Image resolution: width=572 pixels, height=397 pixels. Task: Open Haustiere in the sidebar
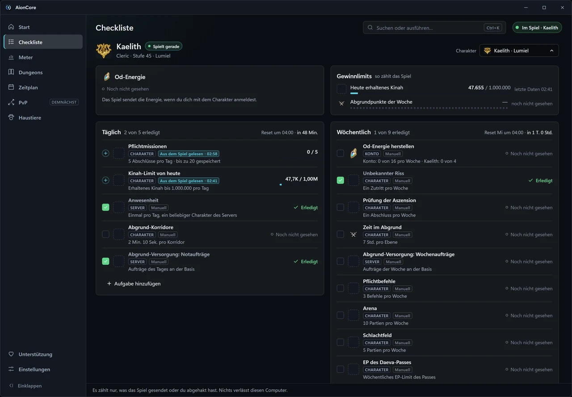click(43, 117)
